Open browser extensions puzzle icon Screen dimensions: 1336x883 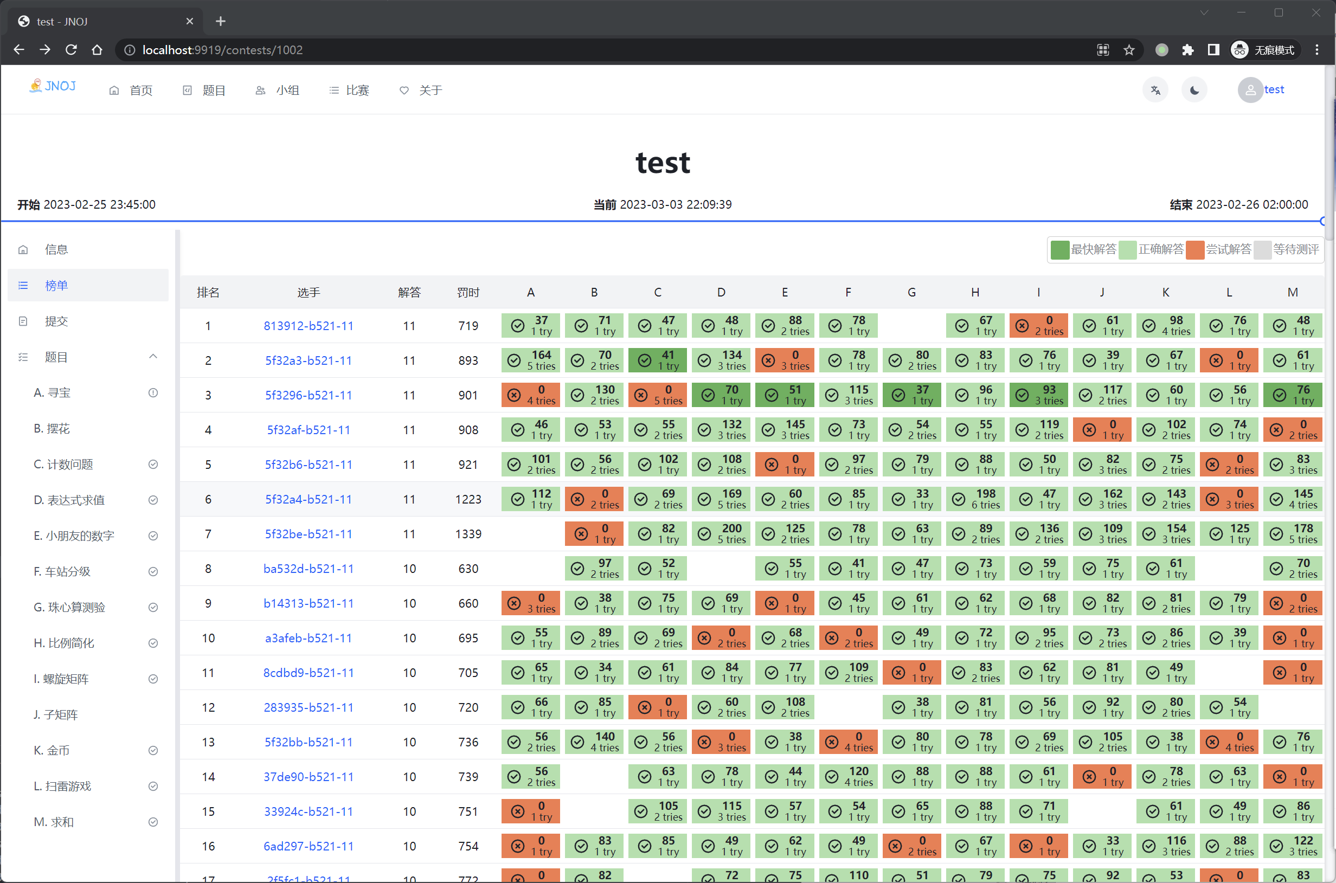coord(1188,50)
